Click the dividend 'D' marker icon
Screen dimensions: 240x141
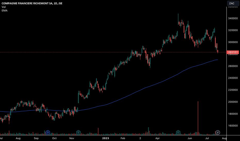[48, 133]
